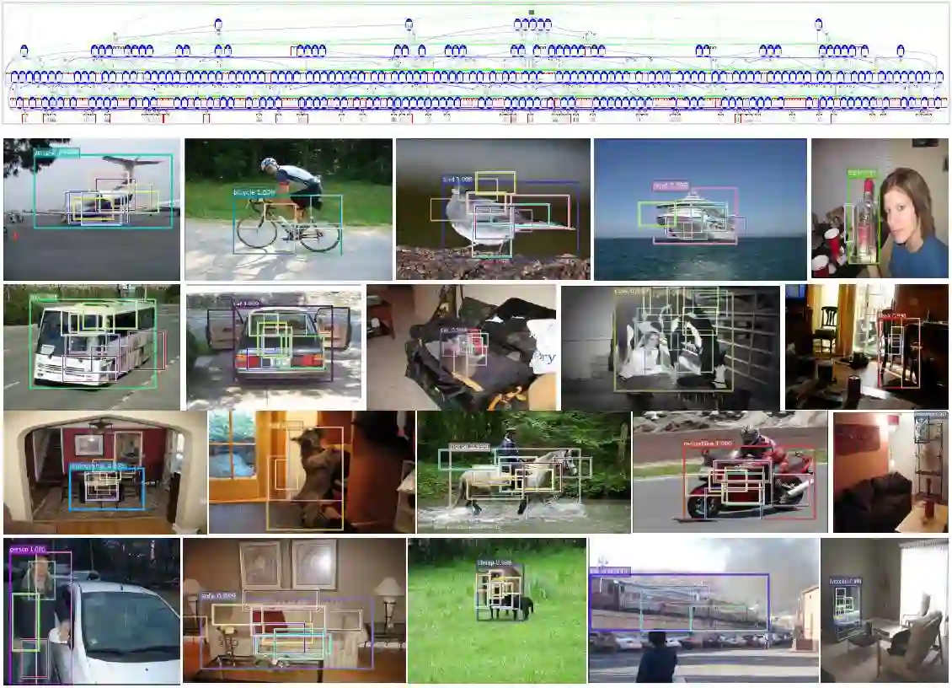Click the tvmonitor detection label
The height and width of the screenshot is (688, 952).
coord(845,582)
